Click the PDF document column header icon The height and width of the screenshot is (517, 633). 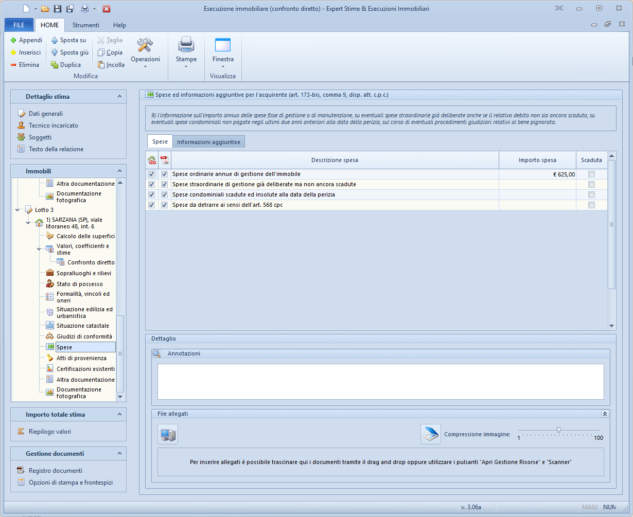tap(165, 160)
